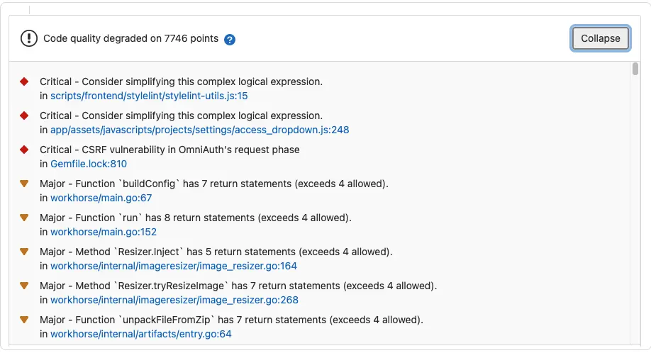Click the major triangle icon for Resizer.tryResizeImage
The width and height of the screenshot is (651, 353).
[24, 286]
